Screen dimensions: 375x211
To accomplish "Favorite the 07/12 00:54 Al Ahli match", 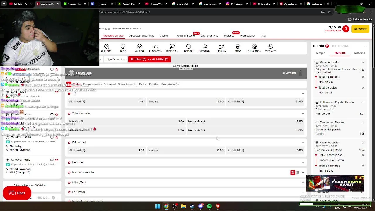I will [57, 137].
